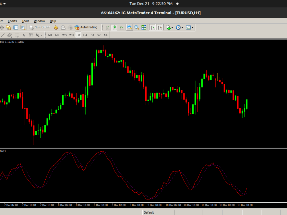Toggle Chart Shift option
Screen dimensions: 287x215
160,28
